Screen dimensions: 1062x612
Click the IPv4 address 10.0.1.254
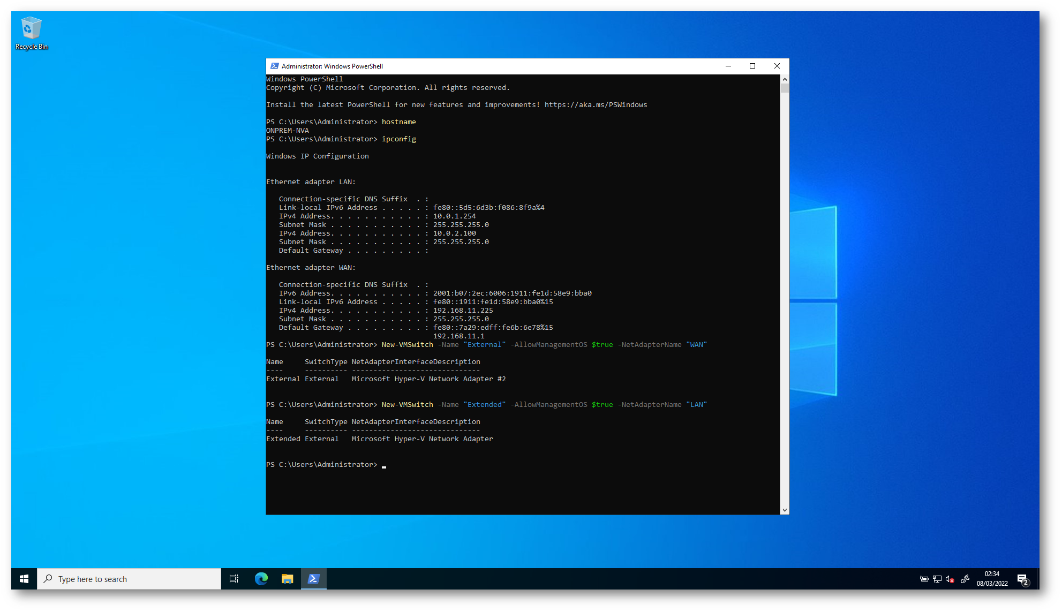pos(455,216)
